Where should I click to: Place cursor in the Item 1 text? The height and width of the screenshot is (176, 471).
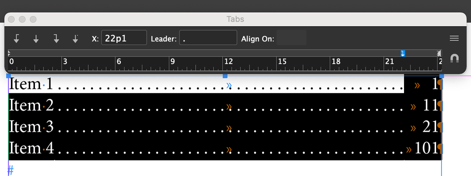(31, 84)
